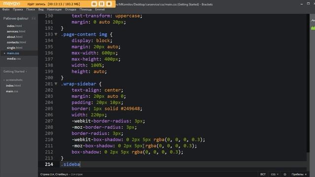This screenshot has width=315, height=177.
Task: Open the Навигация menu
Action: tap(54, 9)
